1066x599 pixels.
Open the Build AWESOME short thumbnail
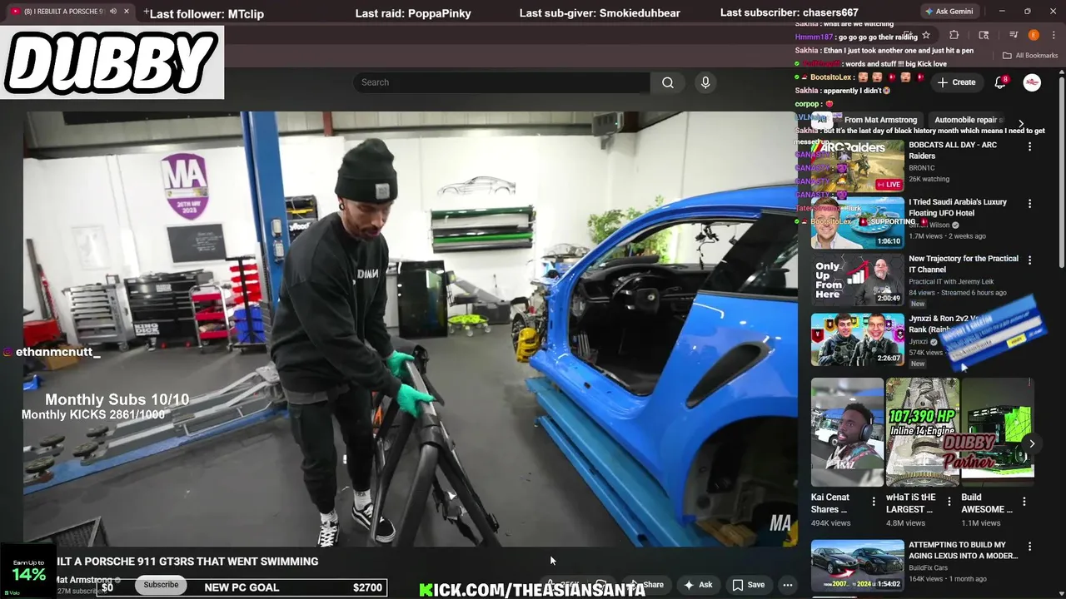pyautogui.click(x=997, y=432)
